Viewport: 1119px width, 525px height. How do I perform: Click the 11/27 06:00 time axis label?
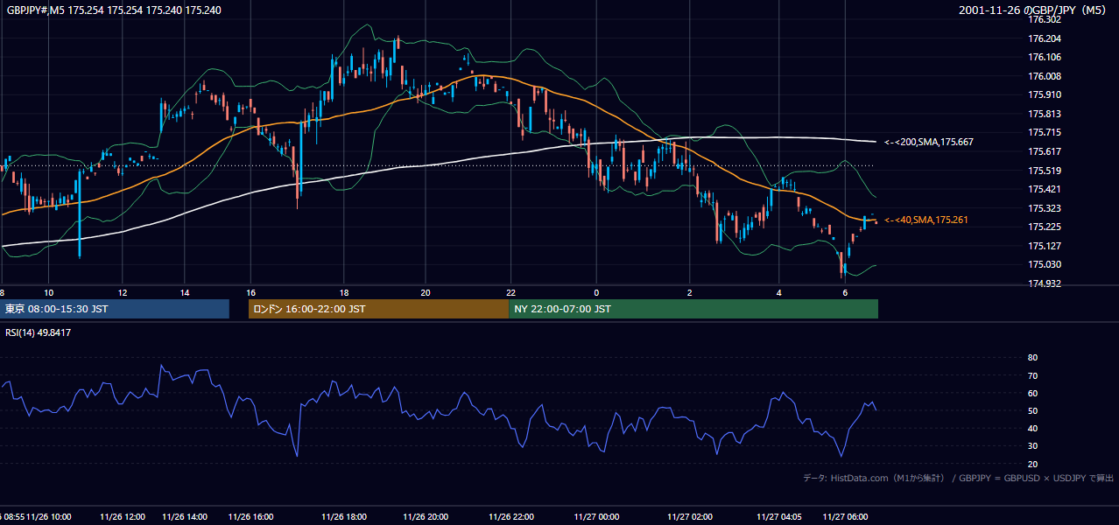846,517
